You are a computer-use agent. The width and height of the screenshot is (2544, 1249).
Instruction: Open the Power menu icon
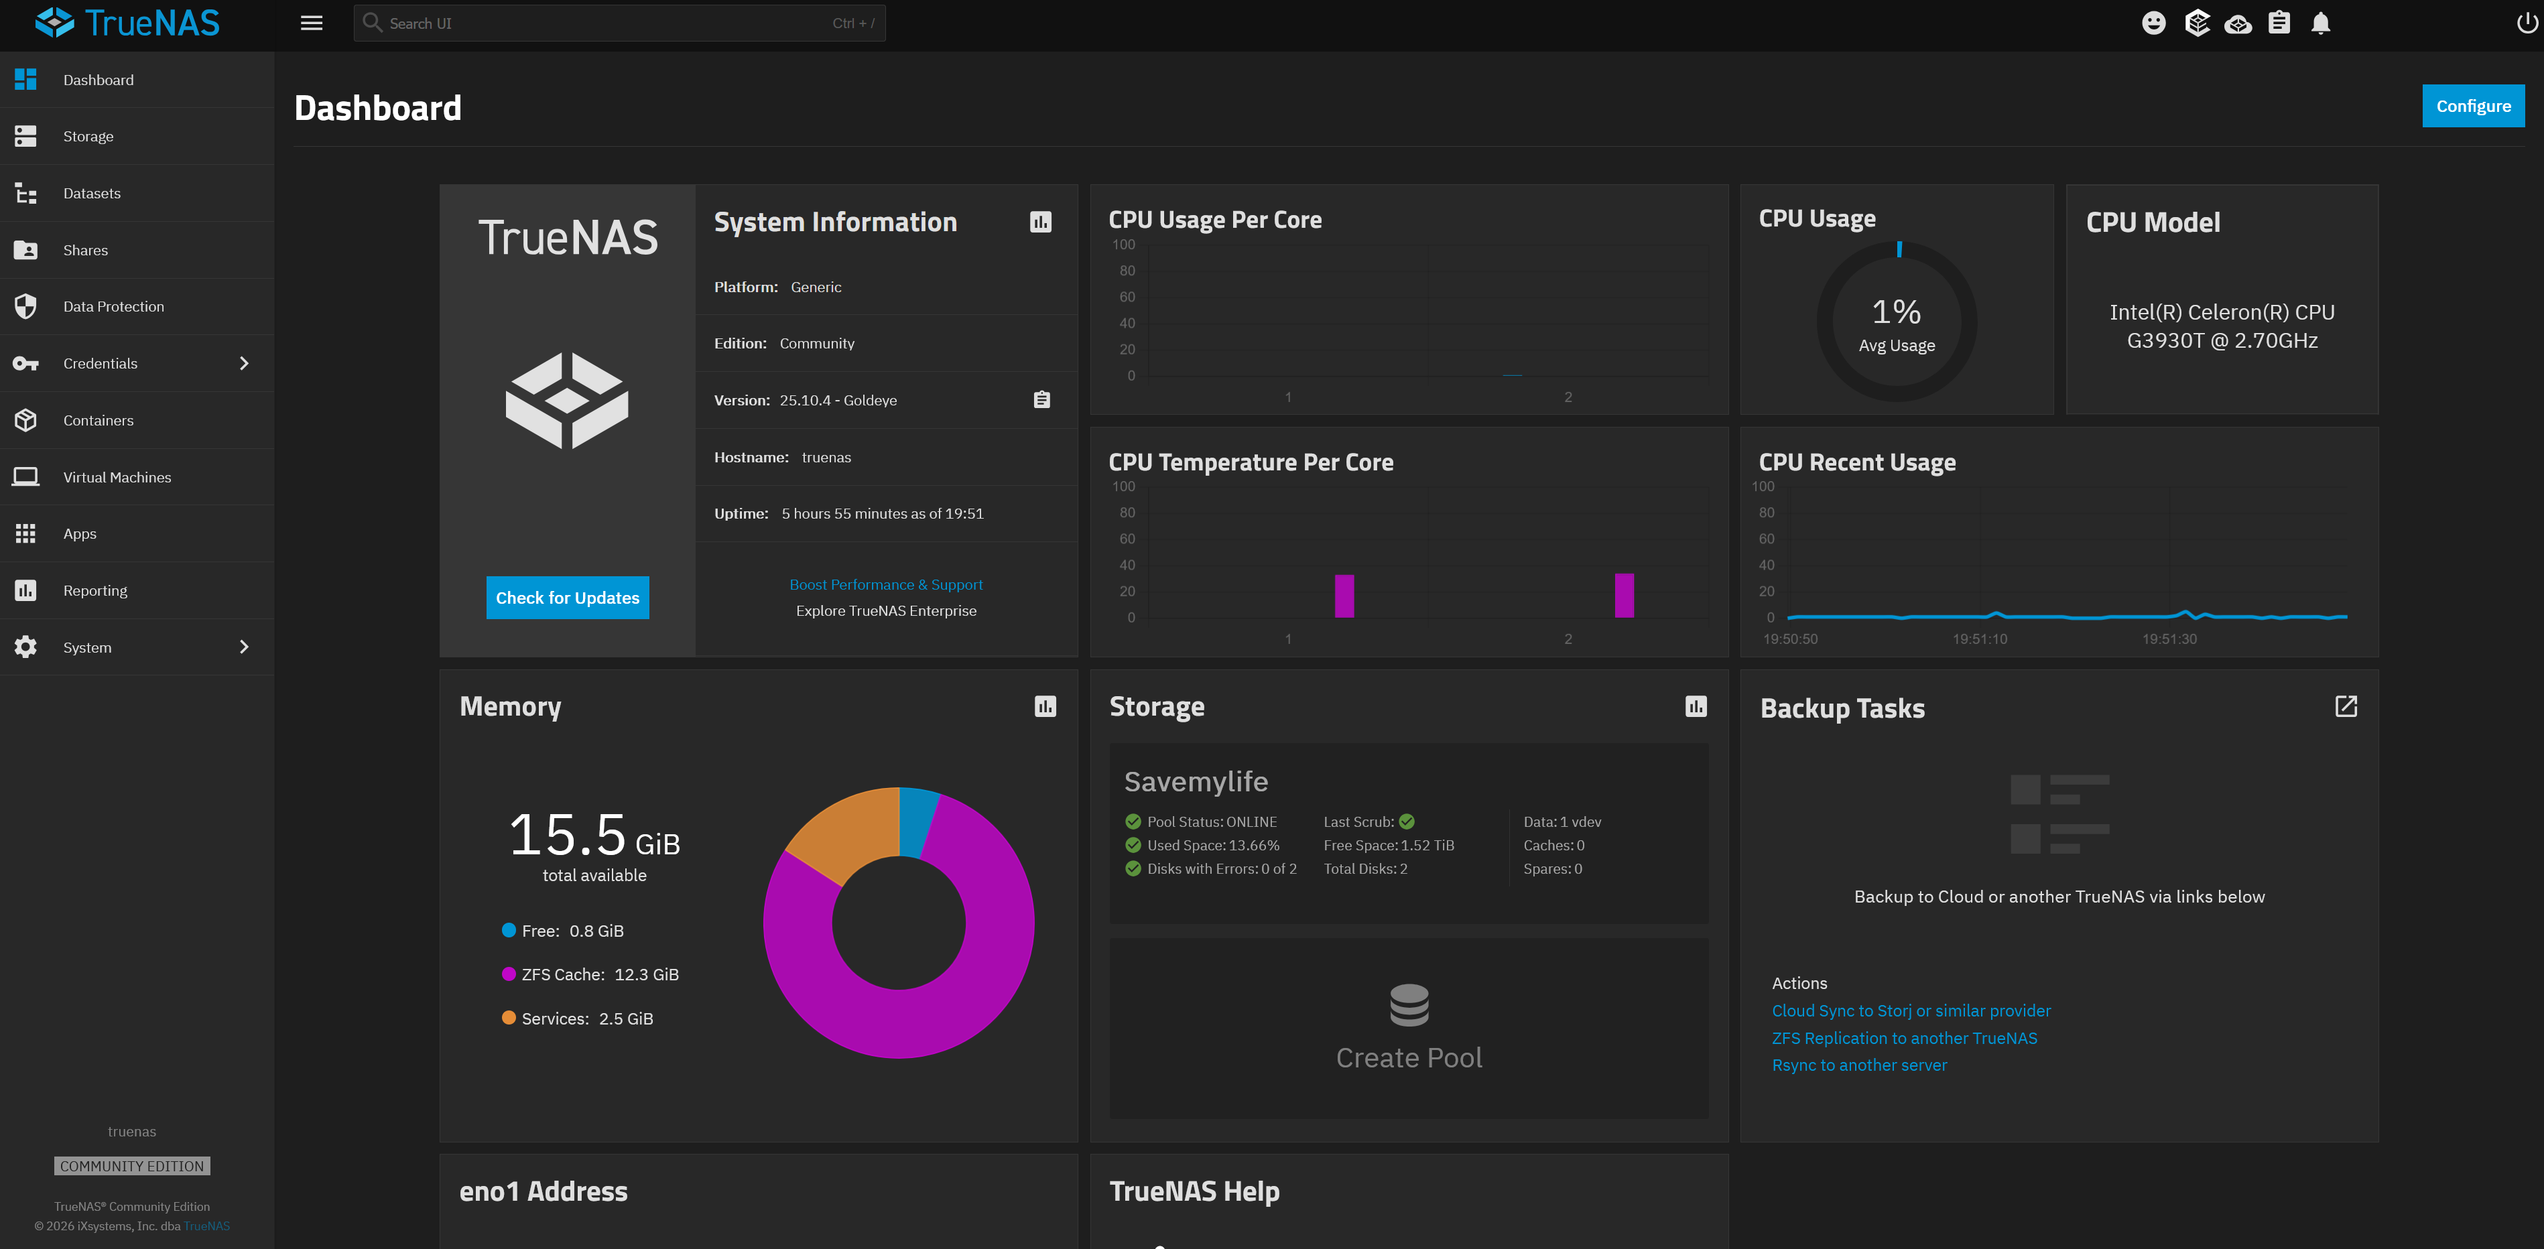[2526, 23]
